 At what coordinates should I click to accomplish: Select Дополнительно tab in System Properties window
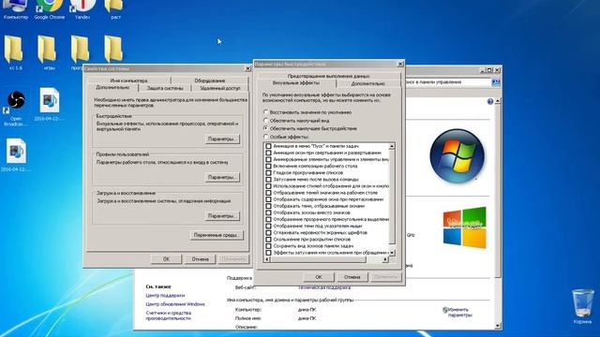point(112,87)
